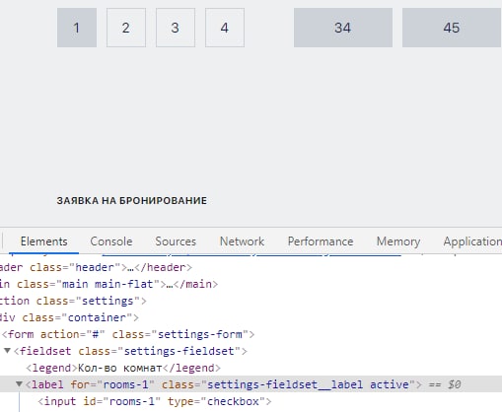Viewport: 502px width, 412px height.
Task: Collapse the fieldset settings-fieldset node
Action: point(7,351)
